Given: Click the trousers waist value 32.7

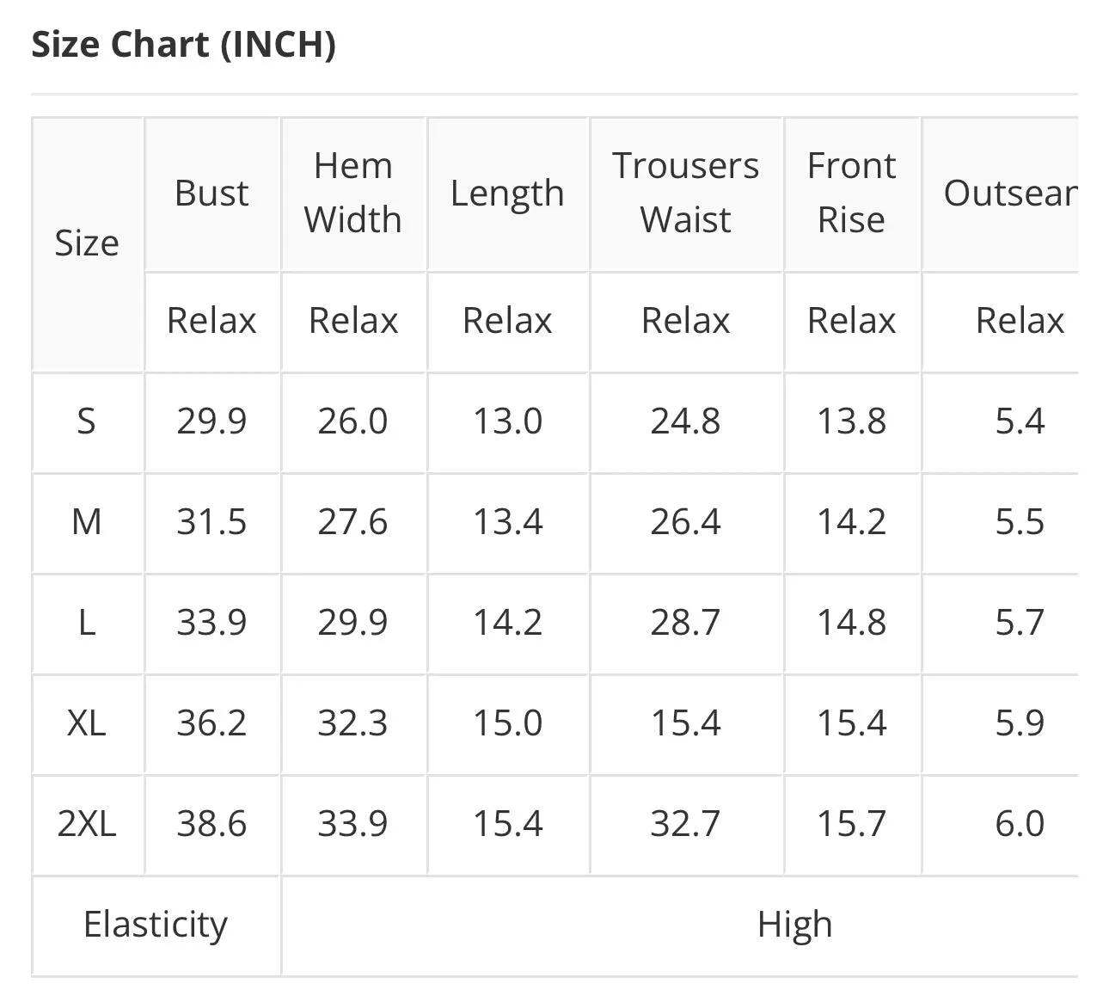Looking at the screenshot, I should coord(685,824).
